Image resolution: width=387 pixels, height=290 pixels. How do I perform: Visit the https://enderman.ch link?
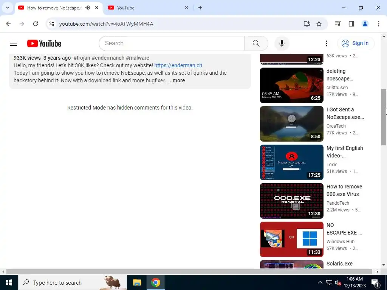(178, 65)
